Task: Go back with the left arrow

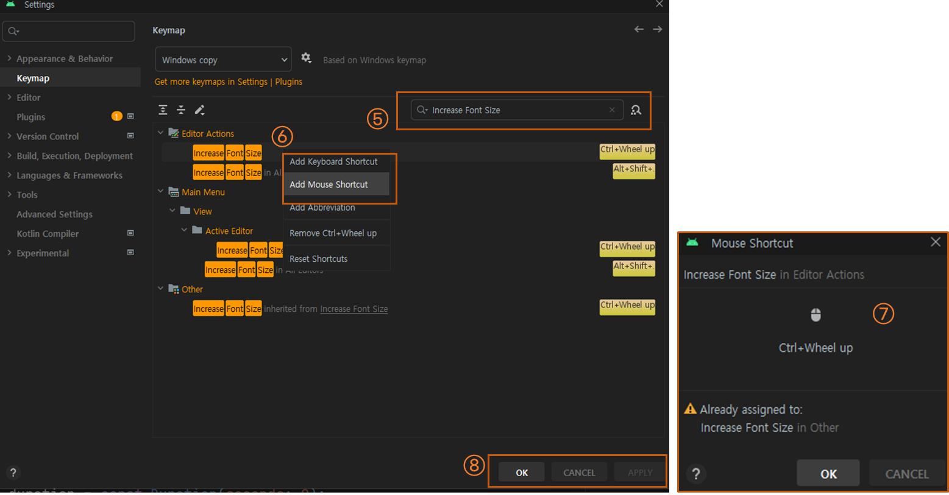Action: coord(639,29)
